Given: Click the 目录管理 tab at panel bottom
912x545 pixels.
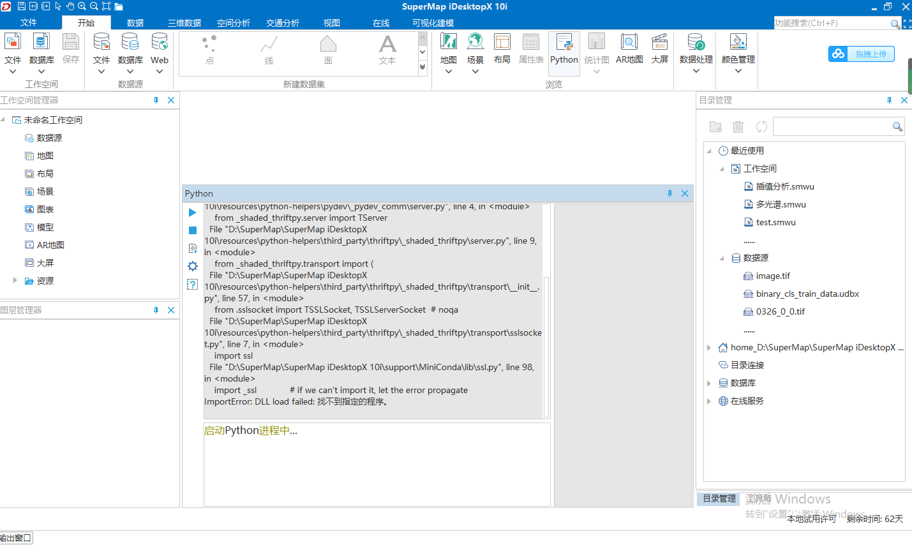Looking at the screenshot, I should pyautogui.click(x=719, y=498).
